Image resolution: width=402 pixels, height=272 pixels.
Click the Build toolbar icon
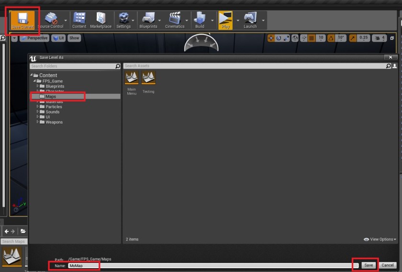coord(200,20)
